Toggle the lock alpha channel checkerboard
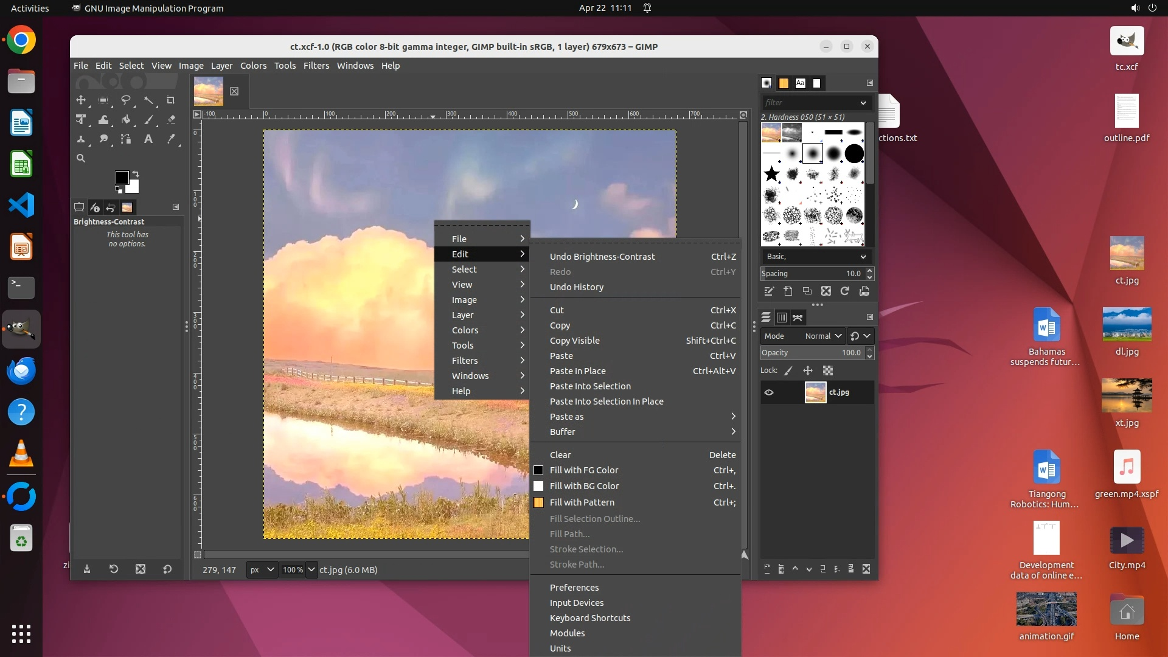Screen dimensions: 1168x657 (828, 370)
